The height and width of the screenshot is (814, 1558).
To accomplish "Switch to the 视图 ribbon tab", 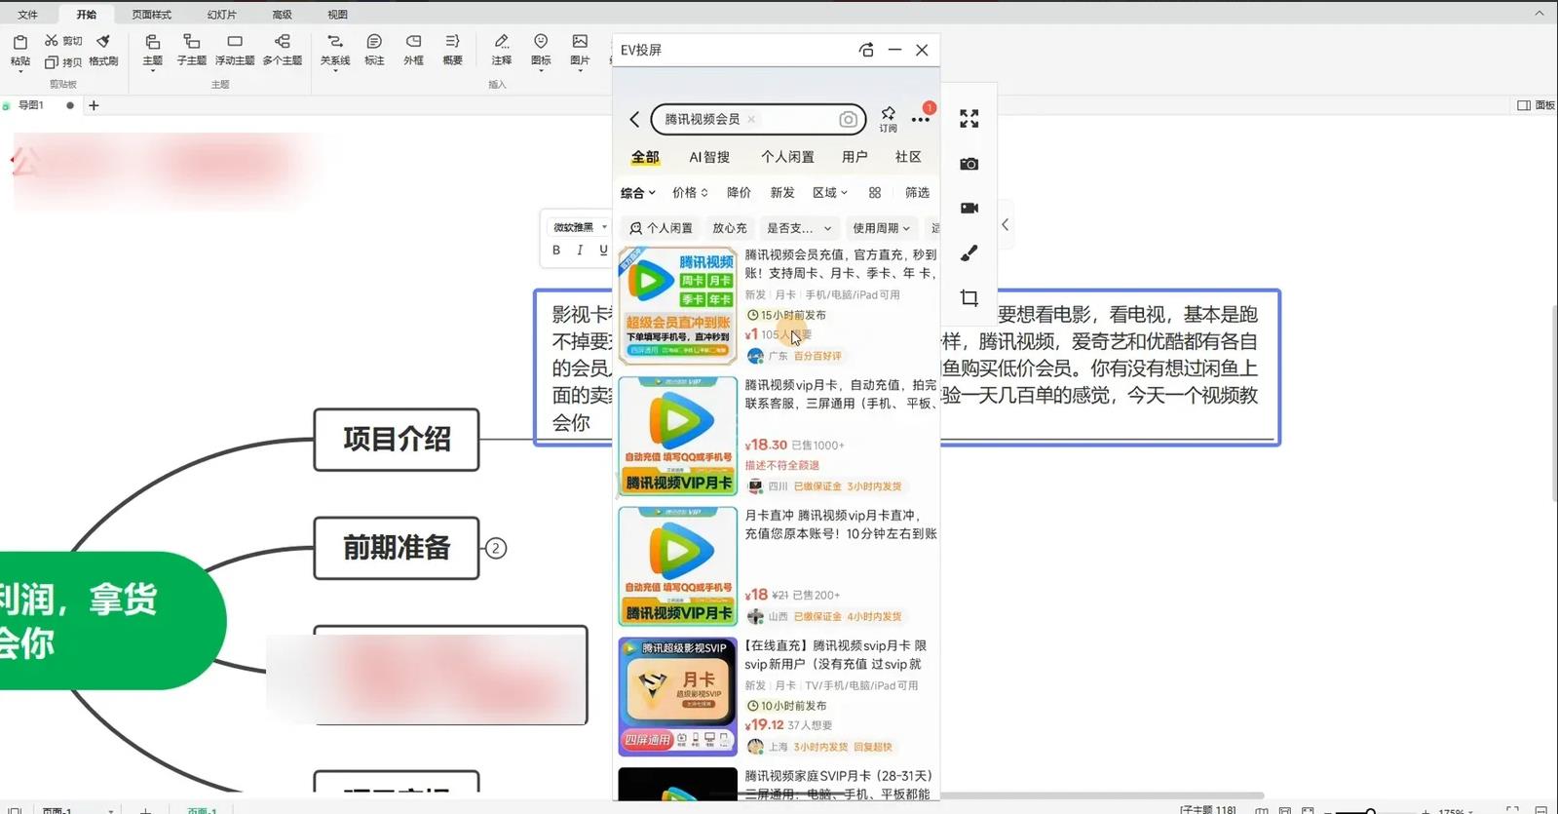I will click(x=337, y=15).
